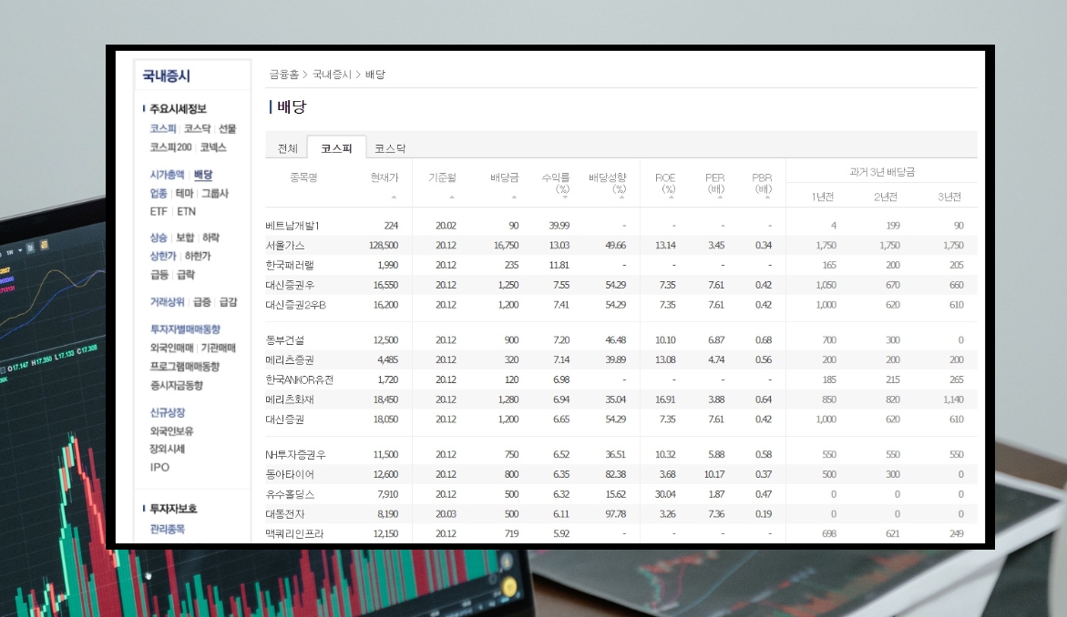Open 투자자별매매동향 in sidebar
The width and height of the screenshot is (1067, 617).
[185, 329]
